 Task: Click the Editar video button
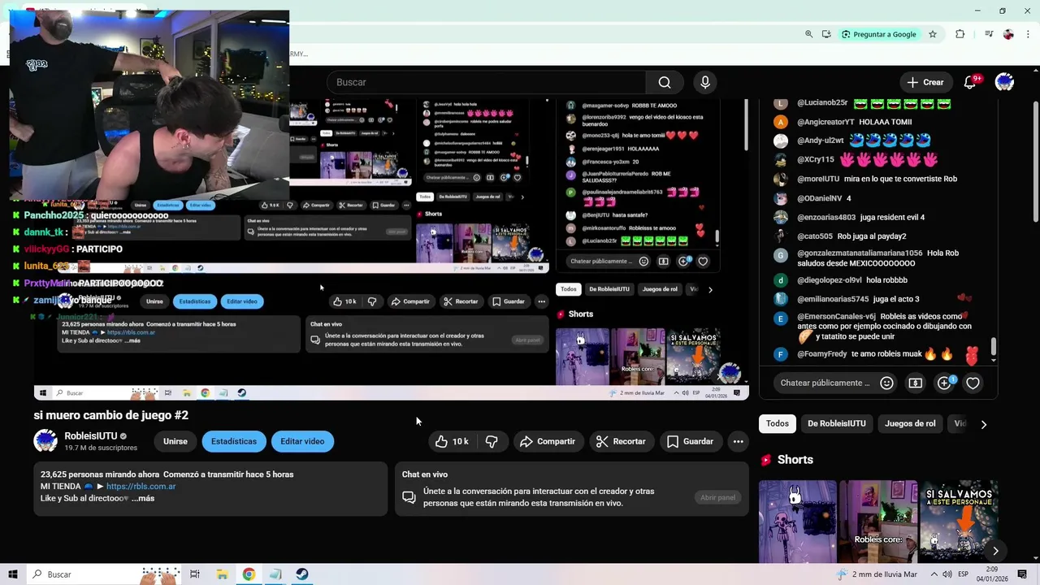(x=302, y=441)
